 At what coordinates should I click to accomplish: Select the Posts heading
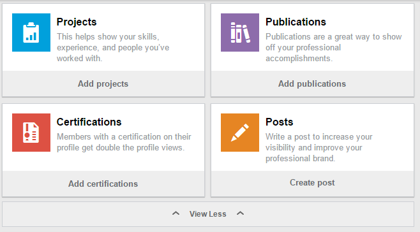(280, 122)
